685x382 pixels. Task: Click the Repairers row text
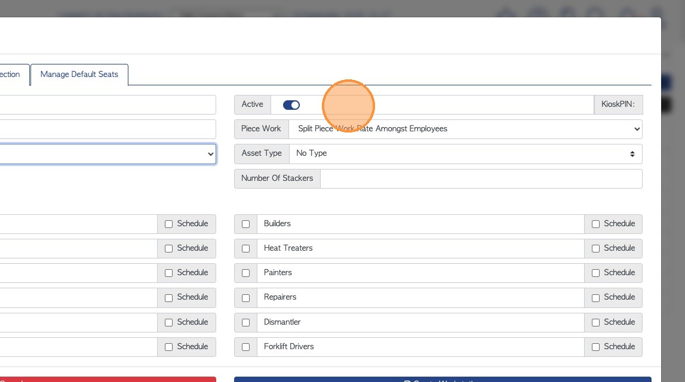[279, 297]
